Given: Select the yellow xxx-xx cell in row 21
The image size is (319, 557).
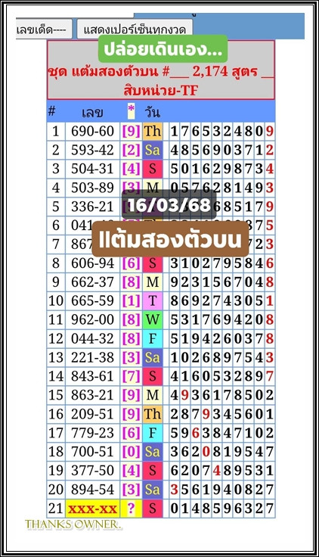Looking at the screenshot, I should 93,509.
